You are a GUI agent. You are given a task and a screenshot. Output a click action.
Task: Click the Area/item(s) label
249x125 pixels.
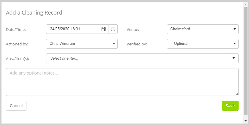(x=18, y=59)
